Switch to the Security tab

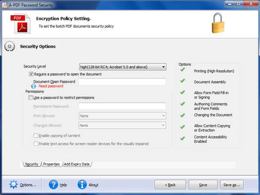coord(32,164)
